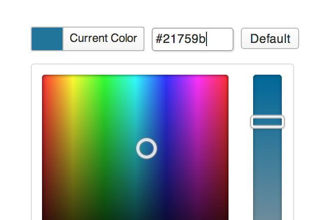Focus the hex color code field
Viewport: 332px width, 220px height.
[192, 39]
